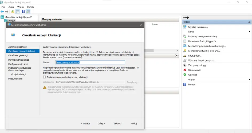Select Określanie generacji wizard step
252x133 pixels.
[x=18, y=56]
